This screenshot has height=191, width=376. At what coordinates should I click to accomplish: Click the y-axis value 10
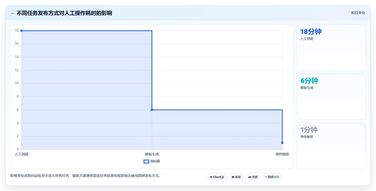click(17, 83)
